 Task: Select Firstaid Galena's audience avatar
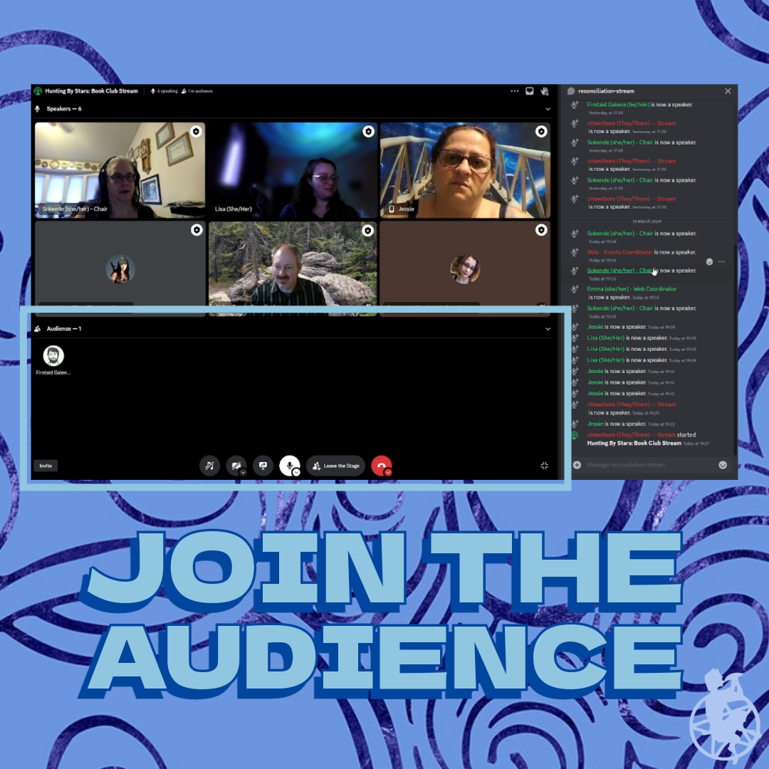click(x=53, y=356)
